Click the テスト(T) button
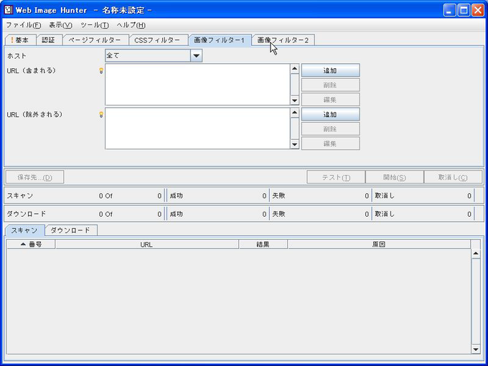 point(336,177)
